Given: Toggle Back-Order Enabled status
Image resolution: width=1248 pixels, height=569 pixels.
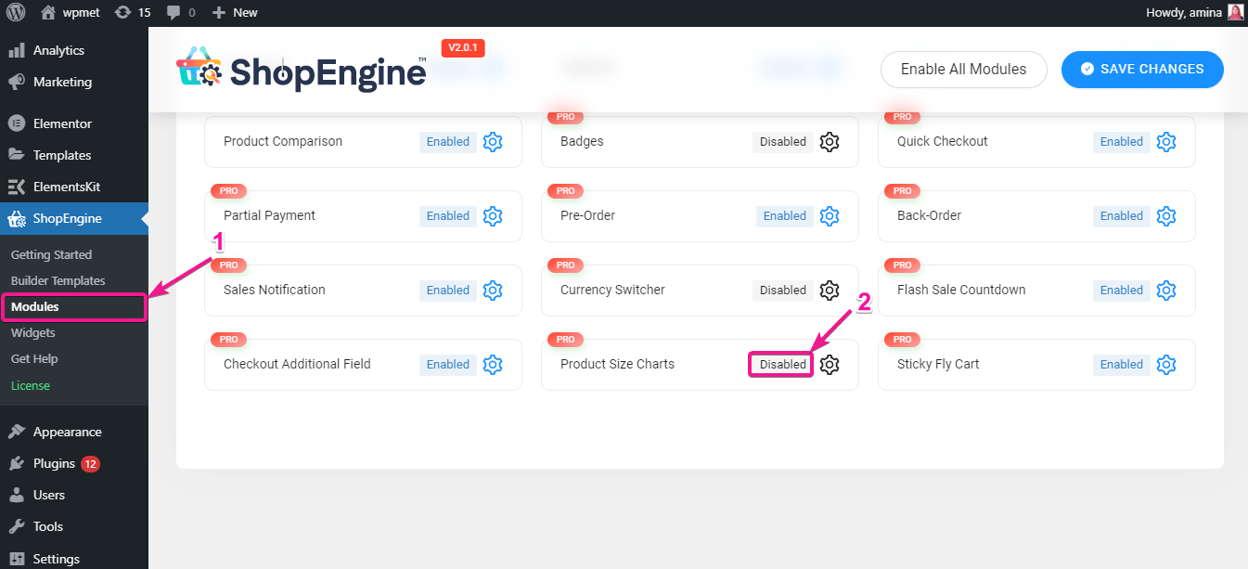Looking at the screenshot, I should coord(1122,216).
